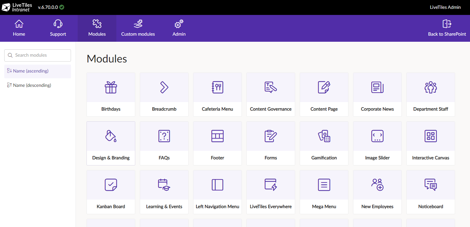
Task: Click the Department Staff label
Action: point(431,109)
